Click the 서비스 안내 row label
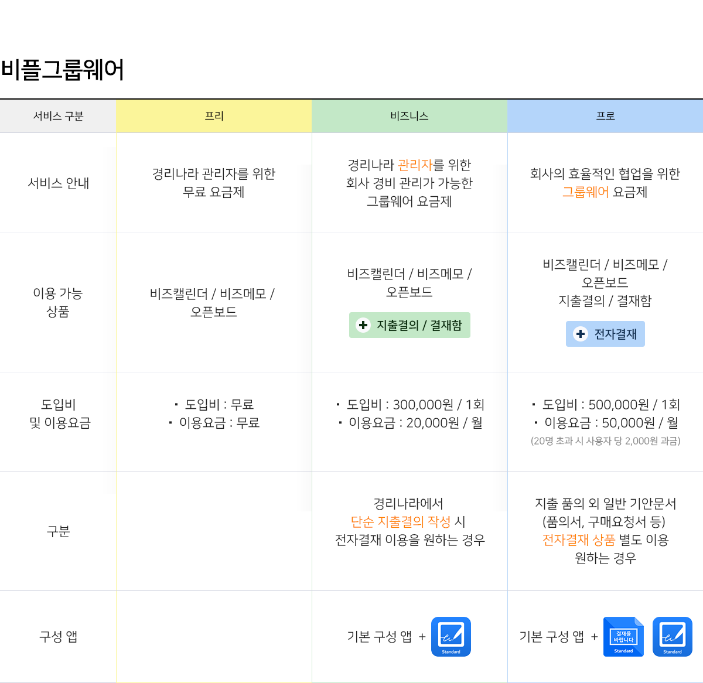Image resolution: width=703 pixels, height=683 pixels. [x=58, y=183]
